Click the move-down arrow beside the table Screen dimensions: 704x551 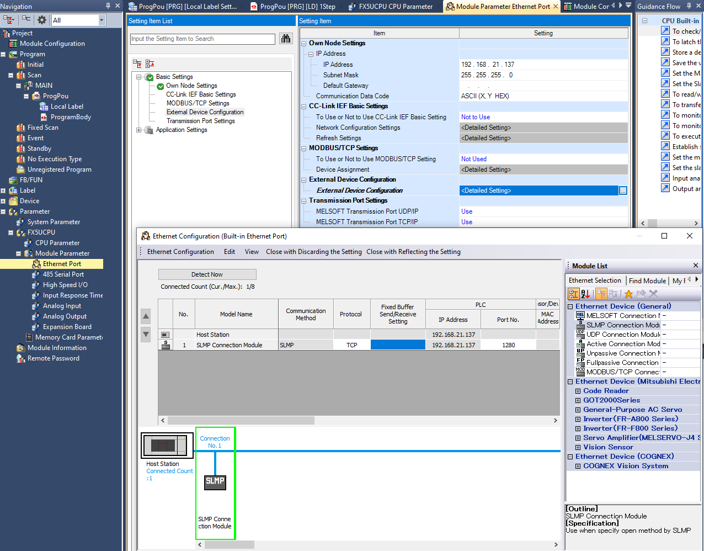point(146,334)
